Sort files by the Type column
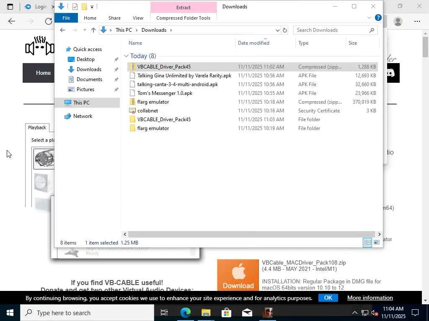This screenshot has width=429, height=321. click(303, 43)
